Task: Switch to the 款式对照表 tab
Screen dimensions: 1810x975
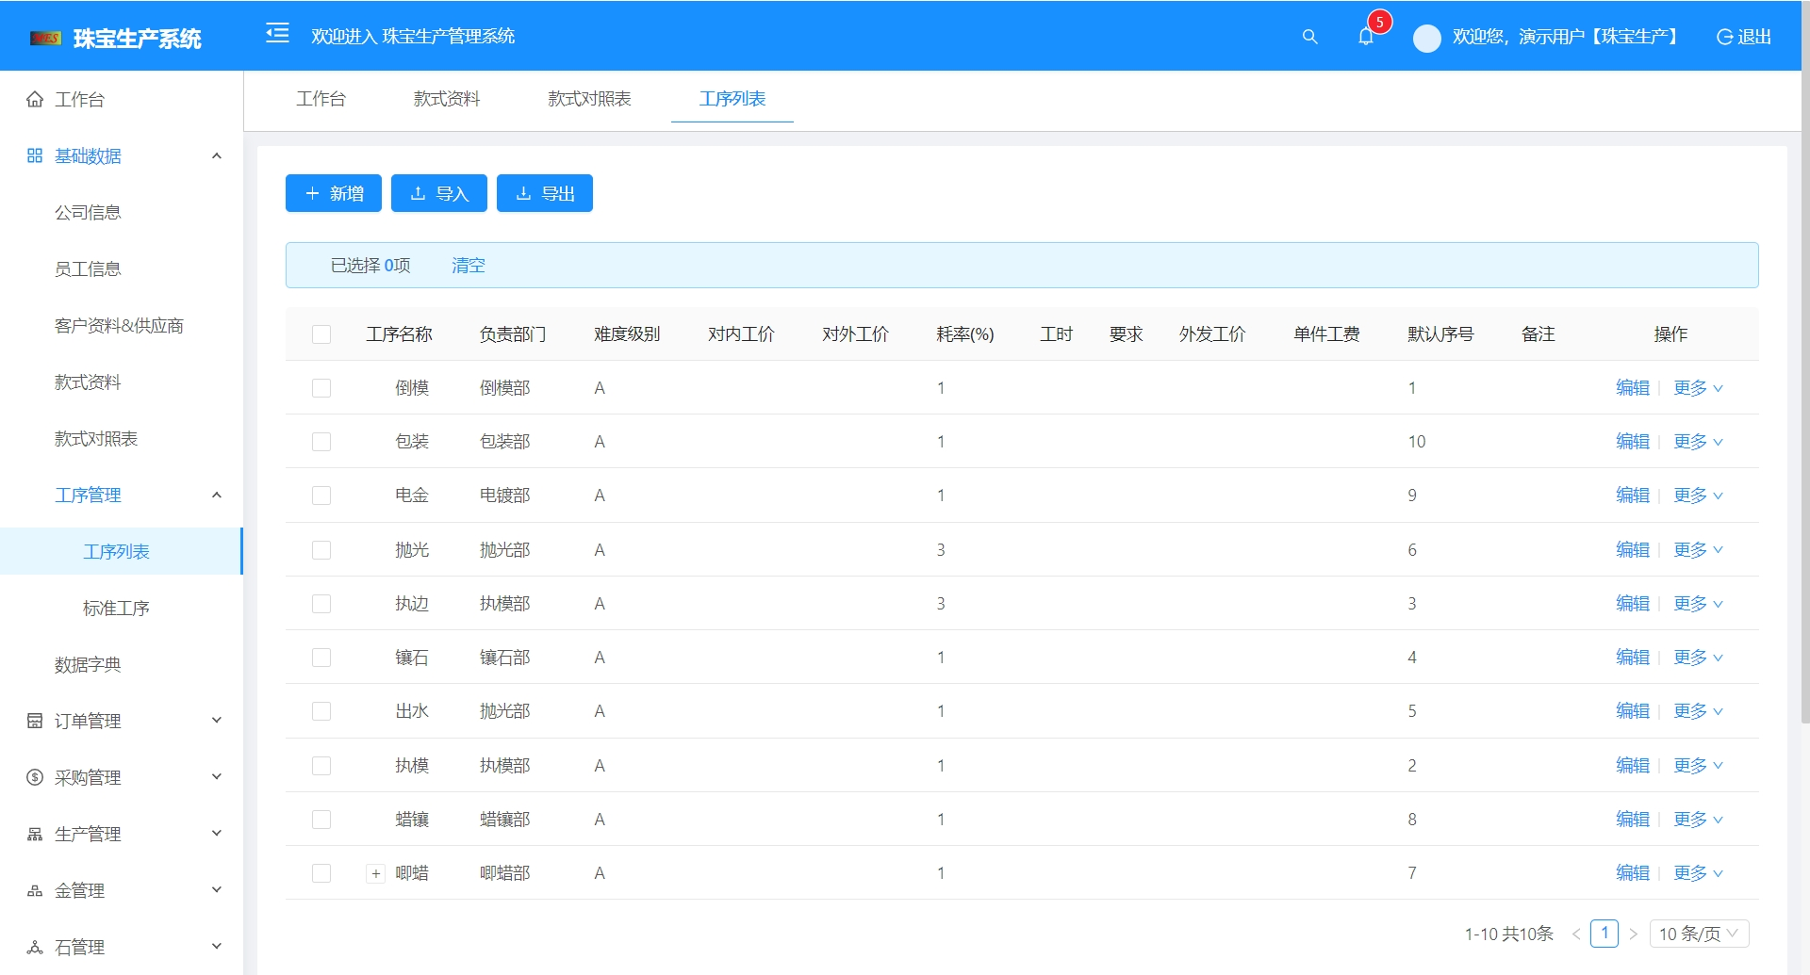Action: click(589, 99)
